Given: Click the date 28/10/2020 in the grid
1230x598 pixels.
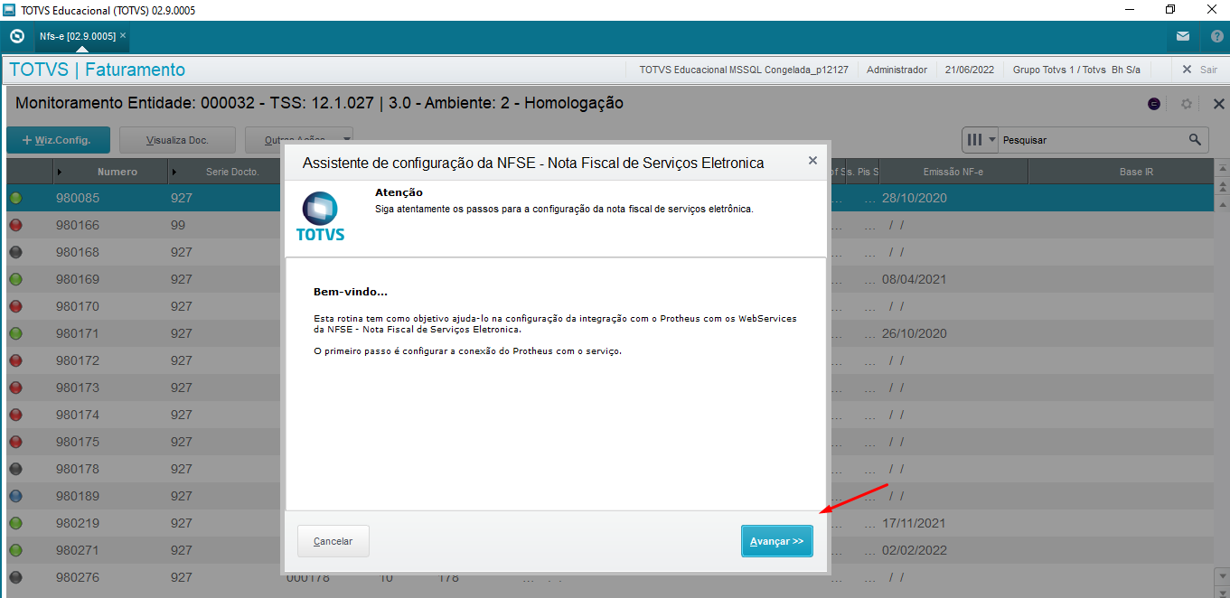Looking at the screenshot, I should coord(915,198).
